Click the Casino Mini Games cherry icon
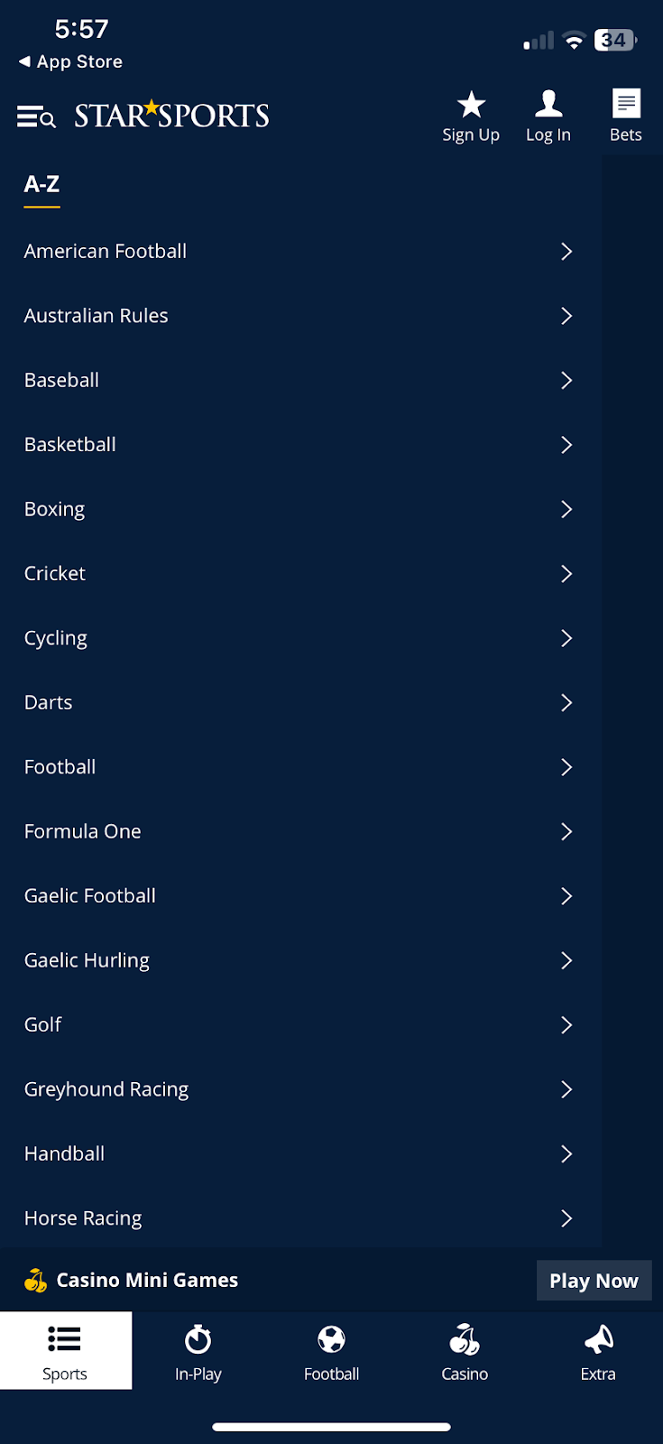The width and height of the screenshot is (663, 1444). [34, 1280]
